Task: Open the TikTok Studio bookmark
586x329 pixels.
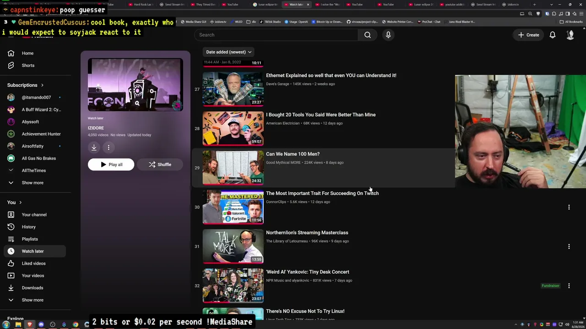Action: coord(270,21)
